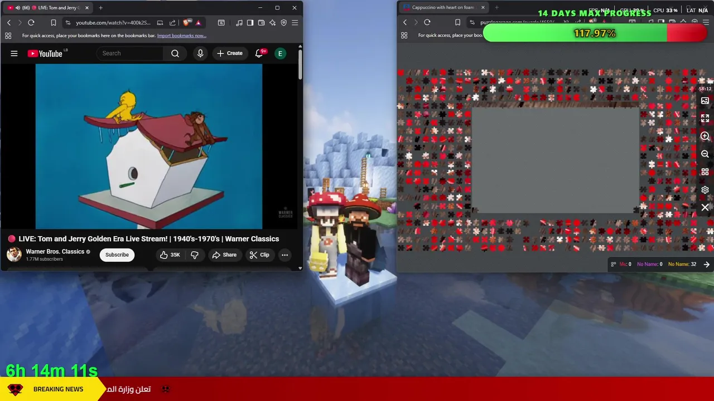Image resolution: width=714 pixels, height=401 pixels.
Task: Reload the YouTube page
Action: coord(31,23)
